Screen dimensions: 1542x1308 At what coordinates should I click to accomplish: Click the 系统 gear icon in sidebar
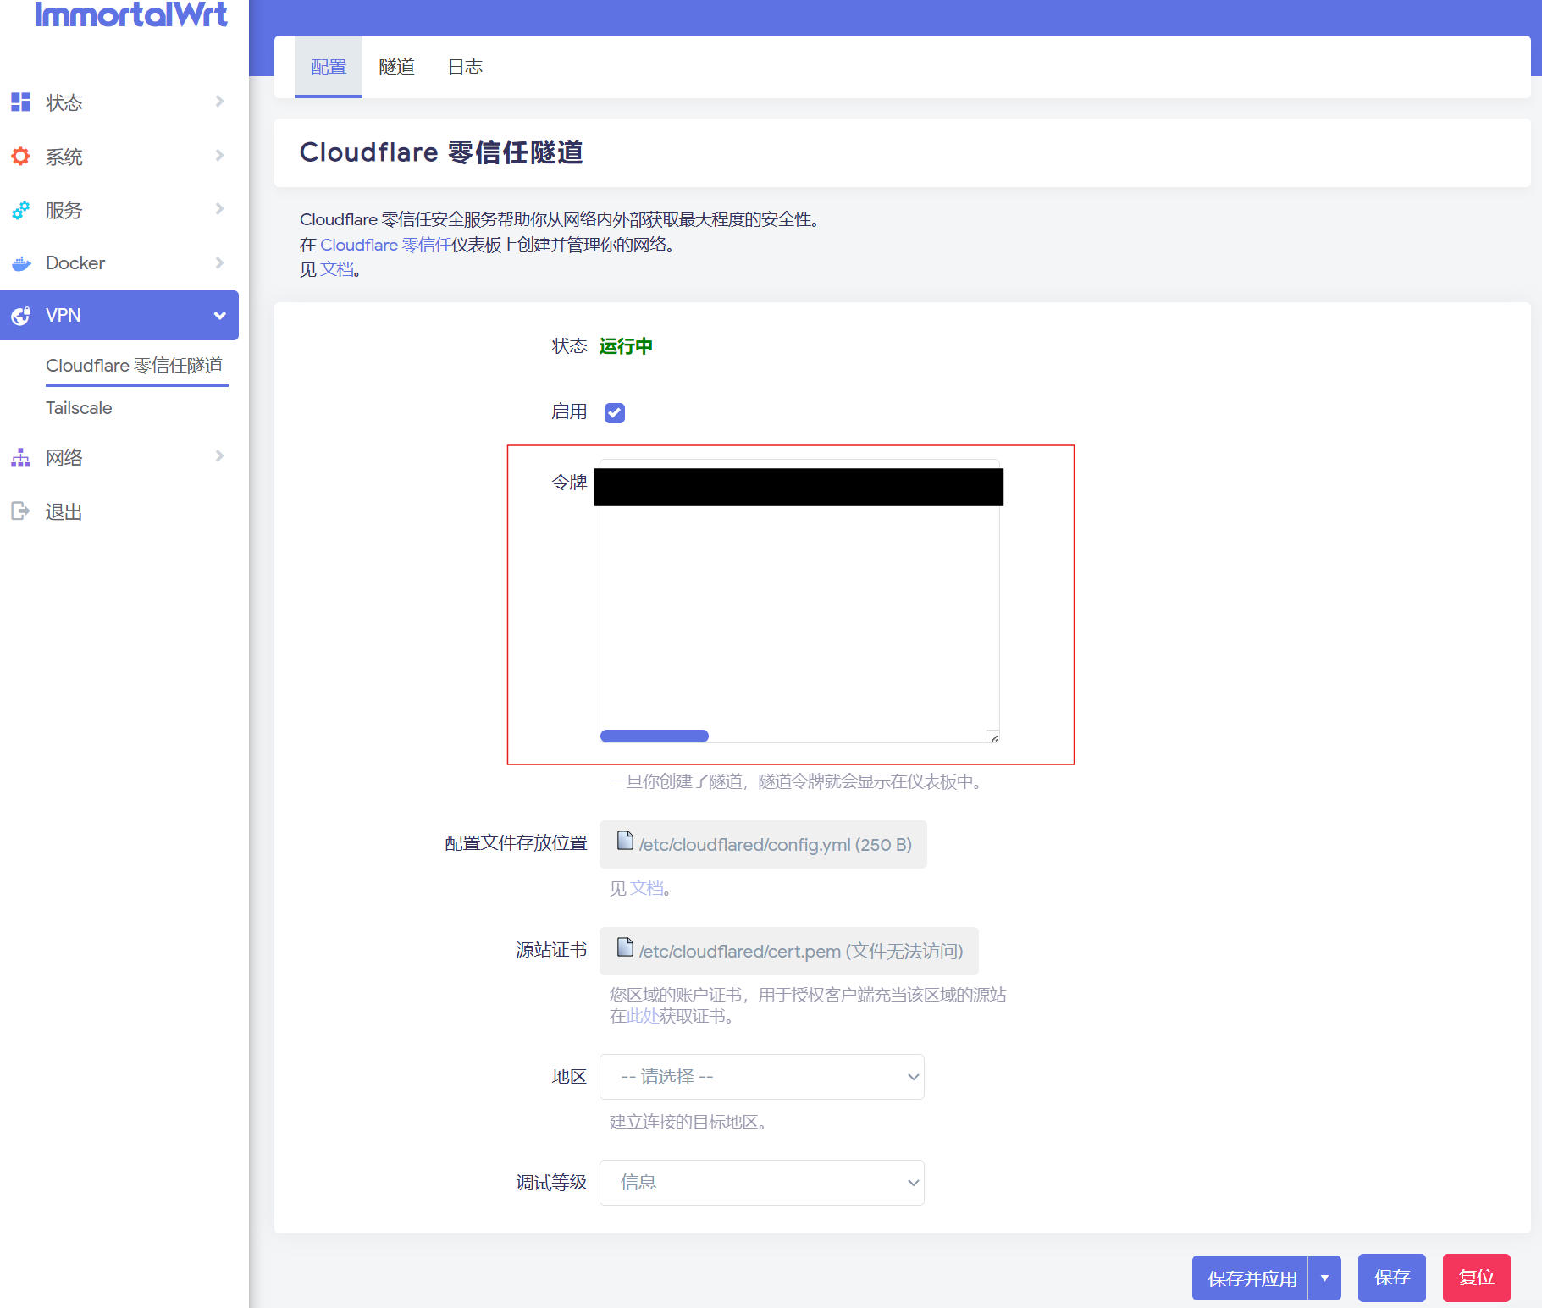tap(20, 157)
